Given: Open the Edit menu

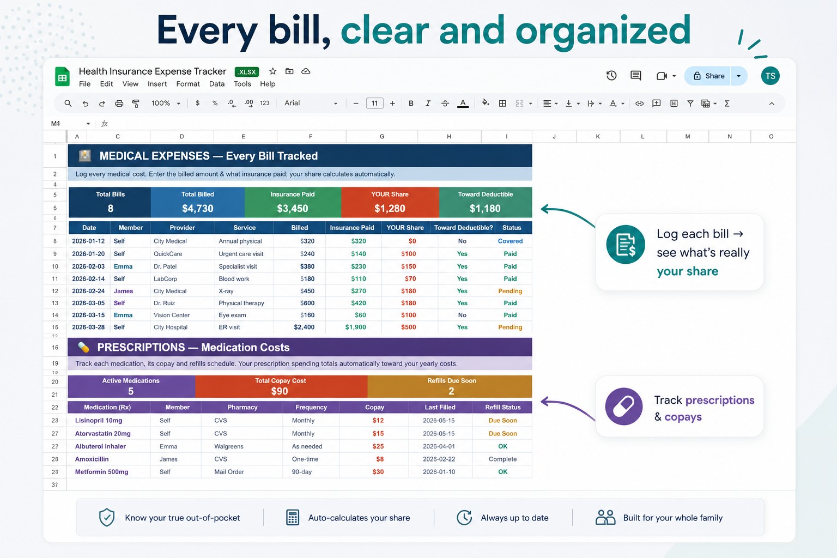Looking at the screenshot, I should pos(106,84).
